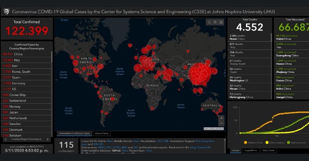Zoom out with the map minus button
The image size is (309, 161).
coord(221,123)
